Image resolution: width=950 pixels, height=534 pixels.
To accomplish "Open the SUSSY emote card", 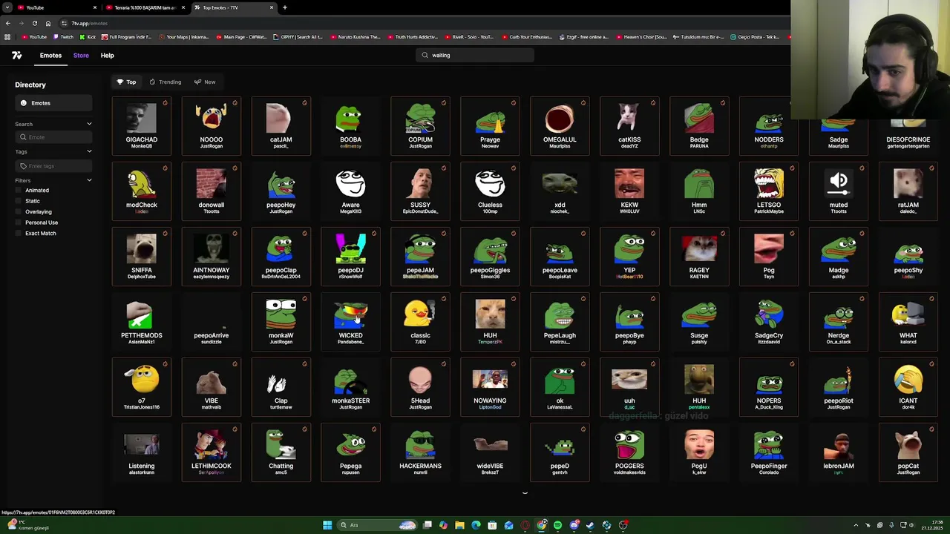I will point(420,191).
